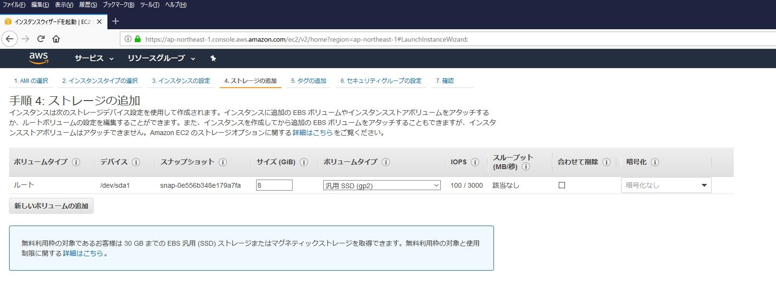The height and width of the screenshot is (307, 776).
Task: Click the 該当なし throughput value
Action: 506,185
